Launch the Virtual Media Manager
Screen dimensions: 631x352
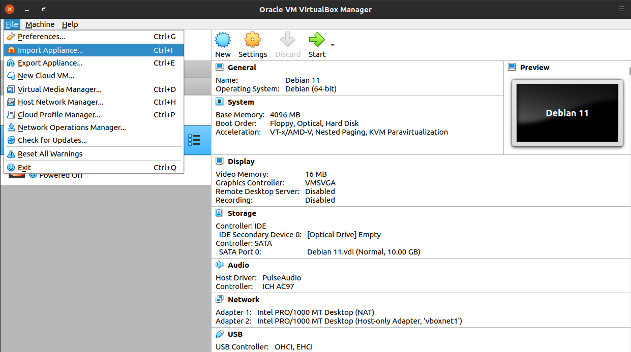(59, 89)
